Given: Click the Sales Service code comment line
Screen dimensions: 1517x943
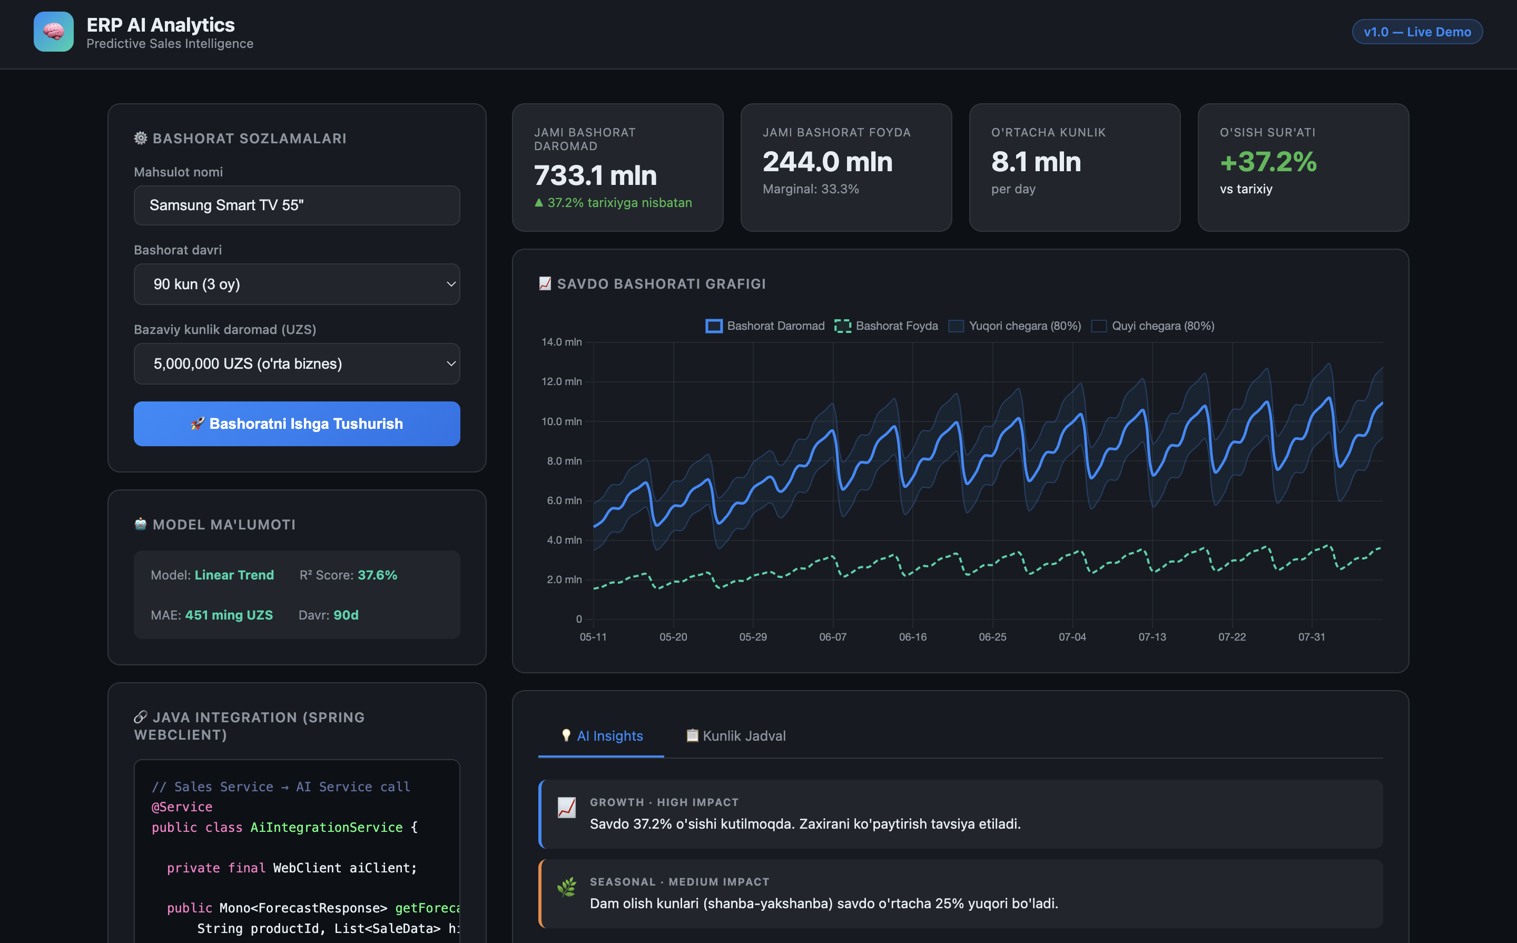Looking at the screenshot, I should coord(281,787).
